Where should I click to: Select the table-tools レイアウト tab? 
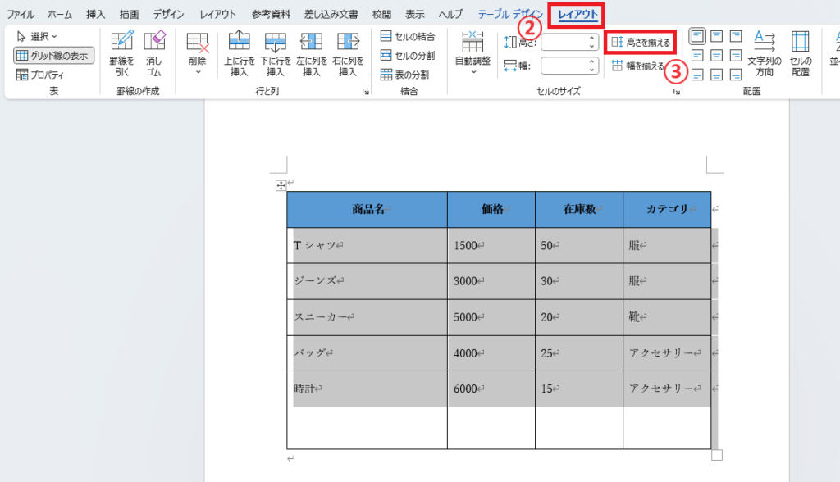click(577, 15)
